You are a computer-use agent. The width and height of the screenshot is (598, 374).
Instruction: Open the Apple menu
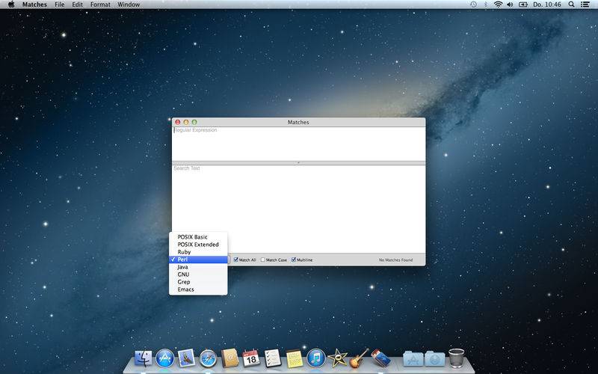(x=11, y=4)
